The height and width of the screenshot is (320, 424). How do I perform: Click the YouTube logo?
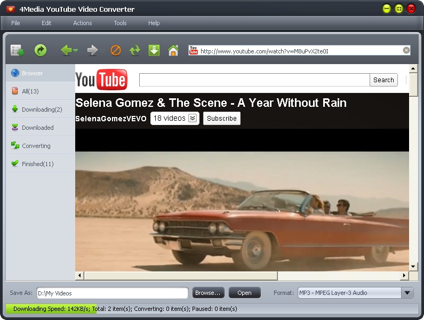pyautogui.click(x=101, y=80)
